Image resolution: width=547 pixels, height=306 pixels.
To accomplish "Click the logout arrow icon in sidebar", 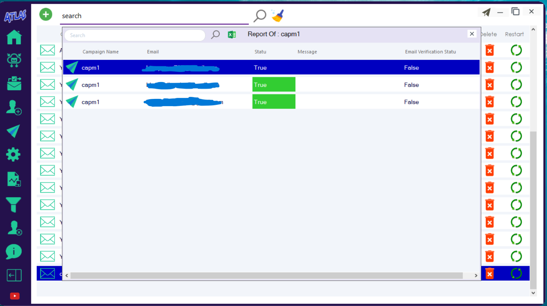I will (x=14, y=275).
